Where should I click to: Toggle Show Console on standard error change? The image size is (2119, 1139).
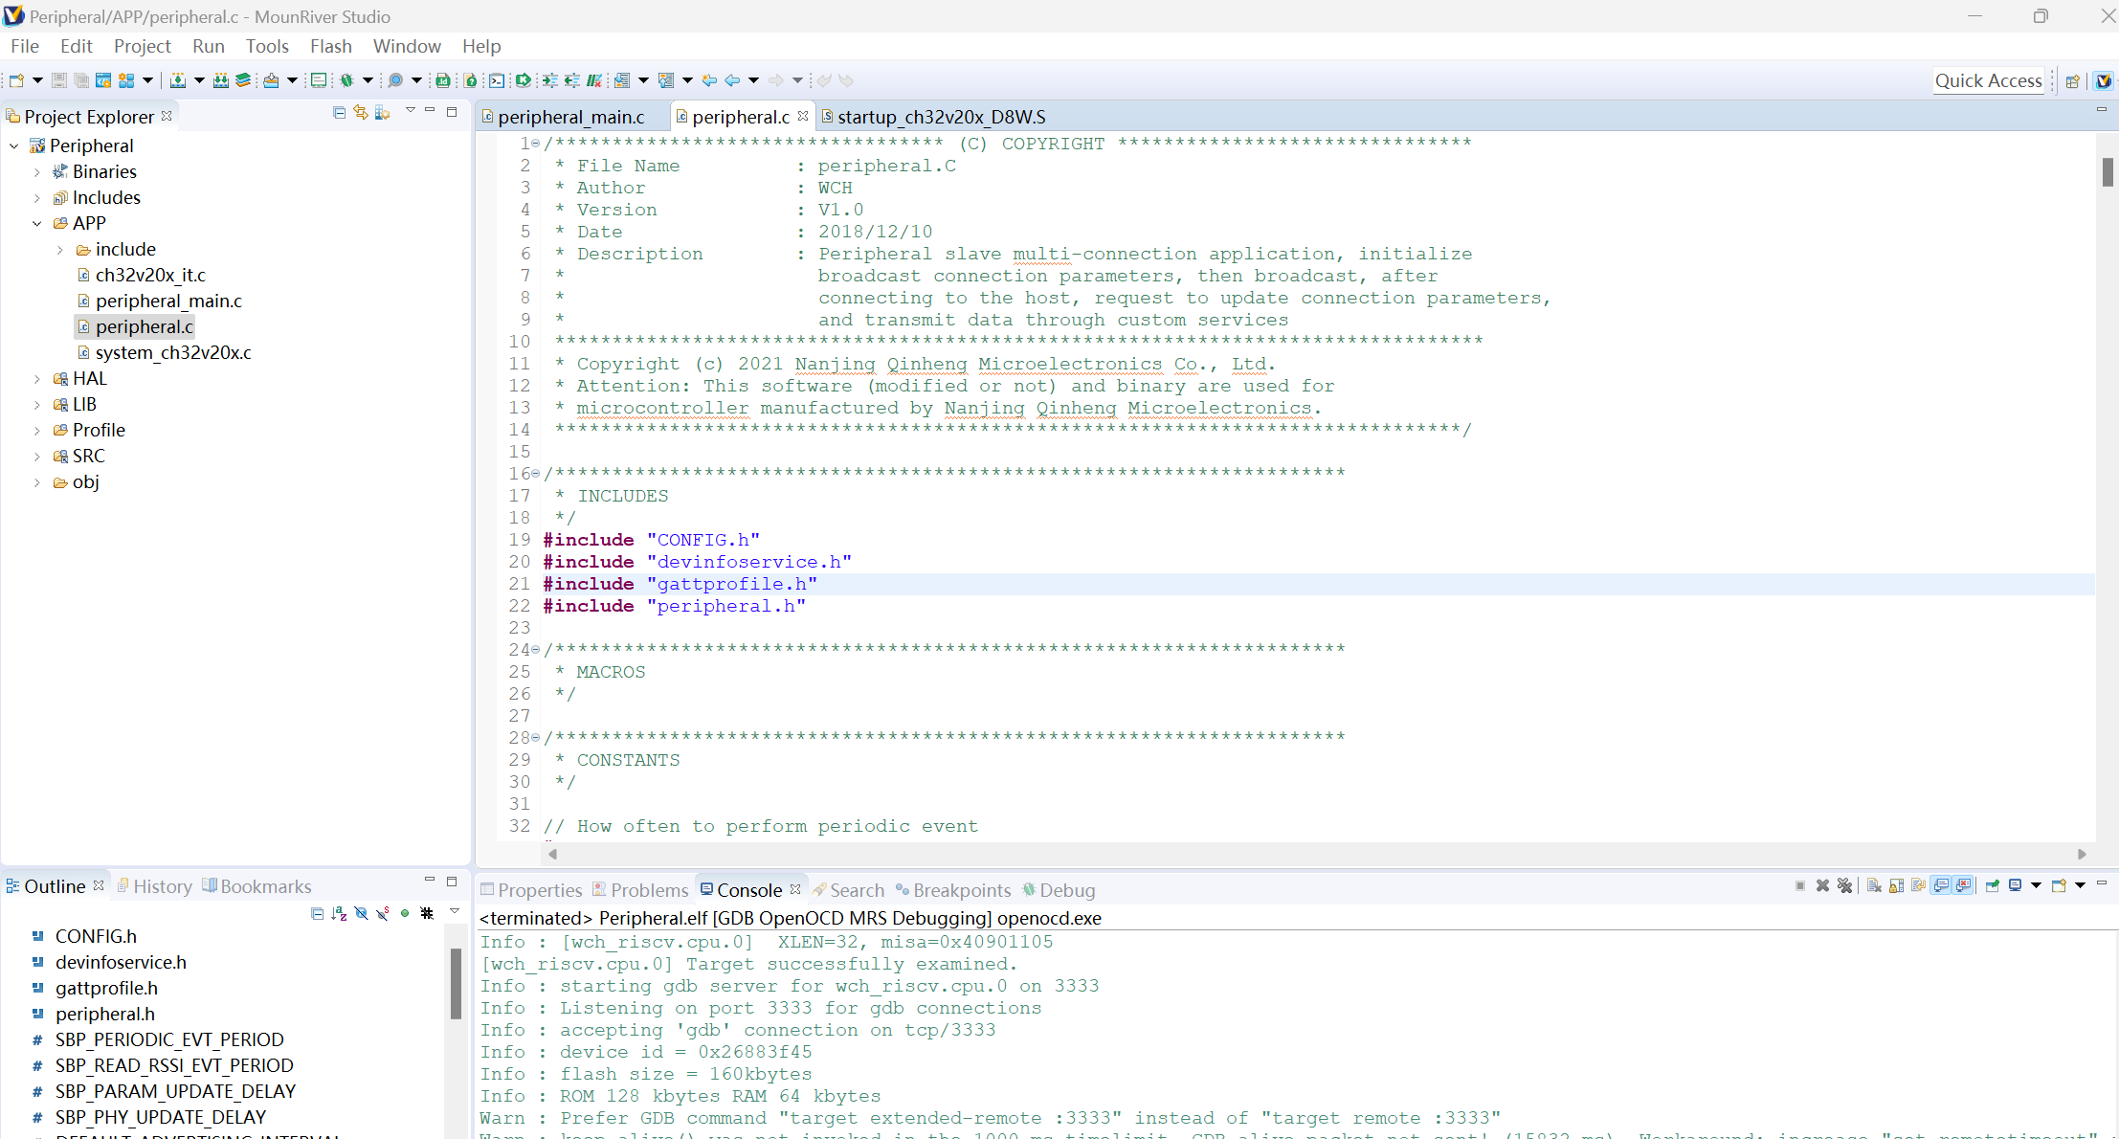click(x=1963, y=886)
